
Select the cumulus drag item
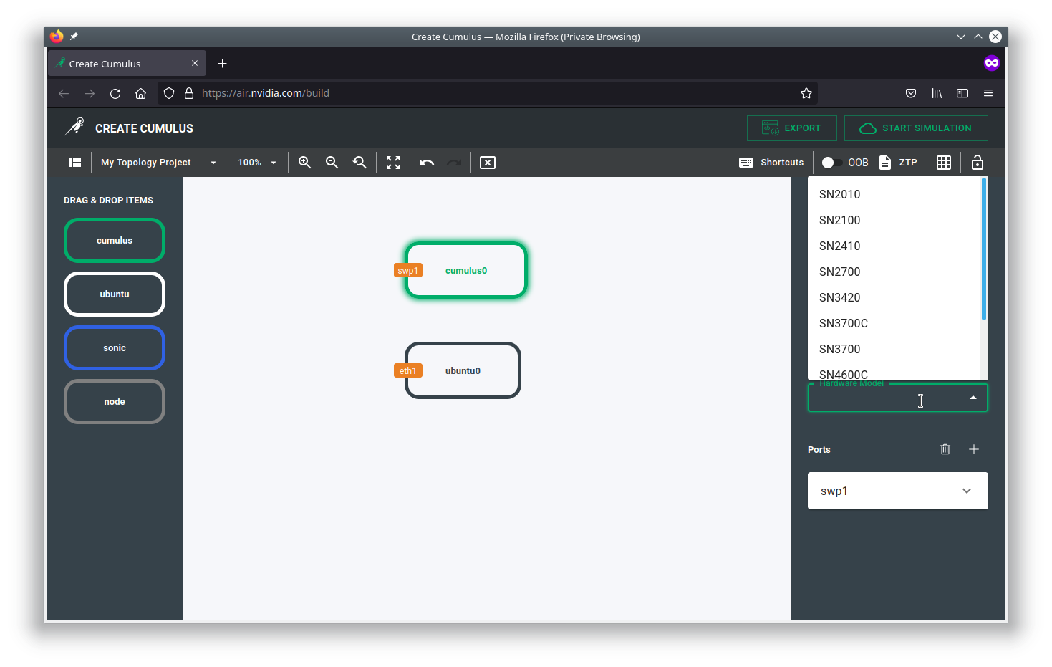[115, 241]
